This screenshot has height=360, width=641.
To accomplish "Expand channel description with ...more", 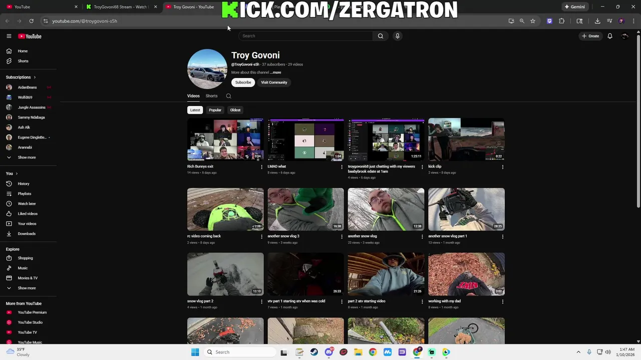I will pyautogui.click(x=276, y=72).
